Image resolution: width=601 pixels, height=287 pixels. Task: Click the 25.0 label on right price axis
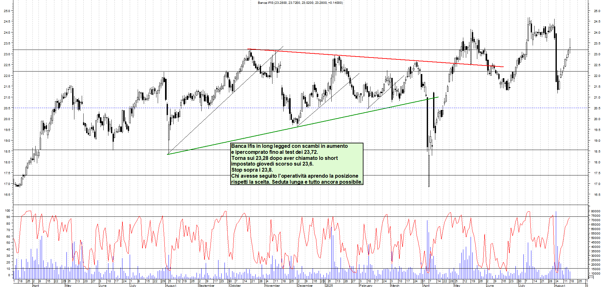click(x=597, y=11)
